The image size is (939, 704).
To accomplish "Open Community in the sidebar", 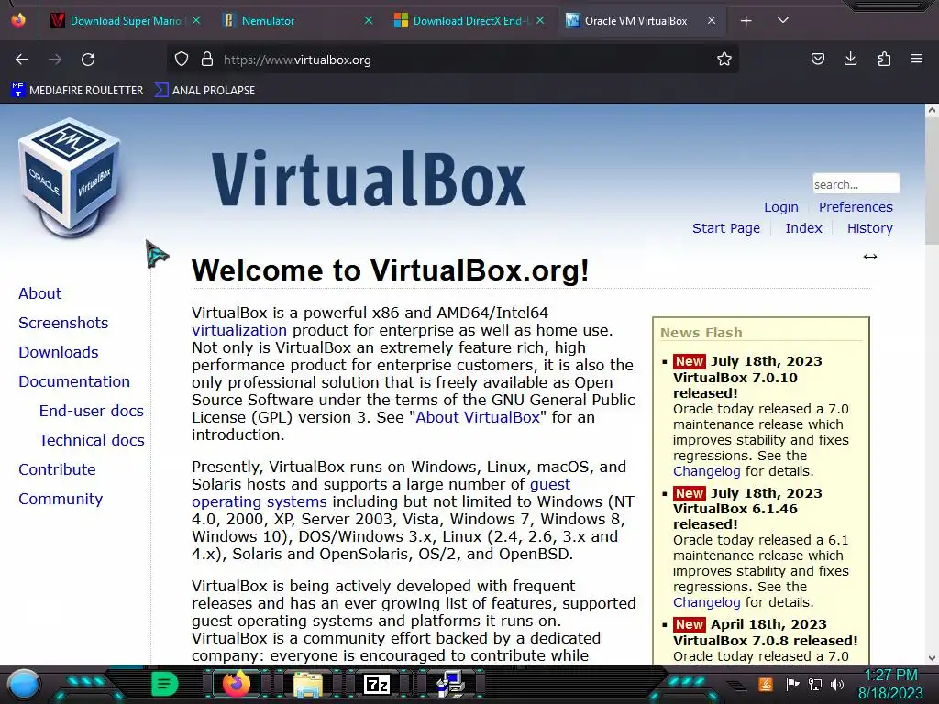I will coord(61,500).
